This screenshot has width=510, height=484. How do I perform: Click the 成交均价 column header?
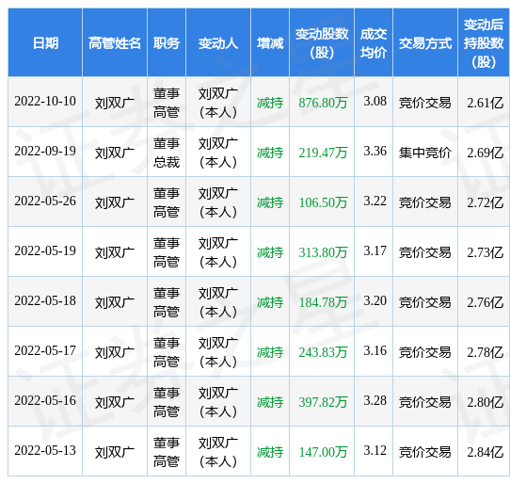[x=374, y=42]
